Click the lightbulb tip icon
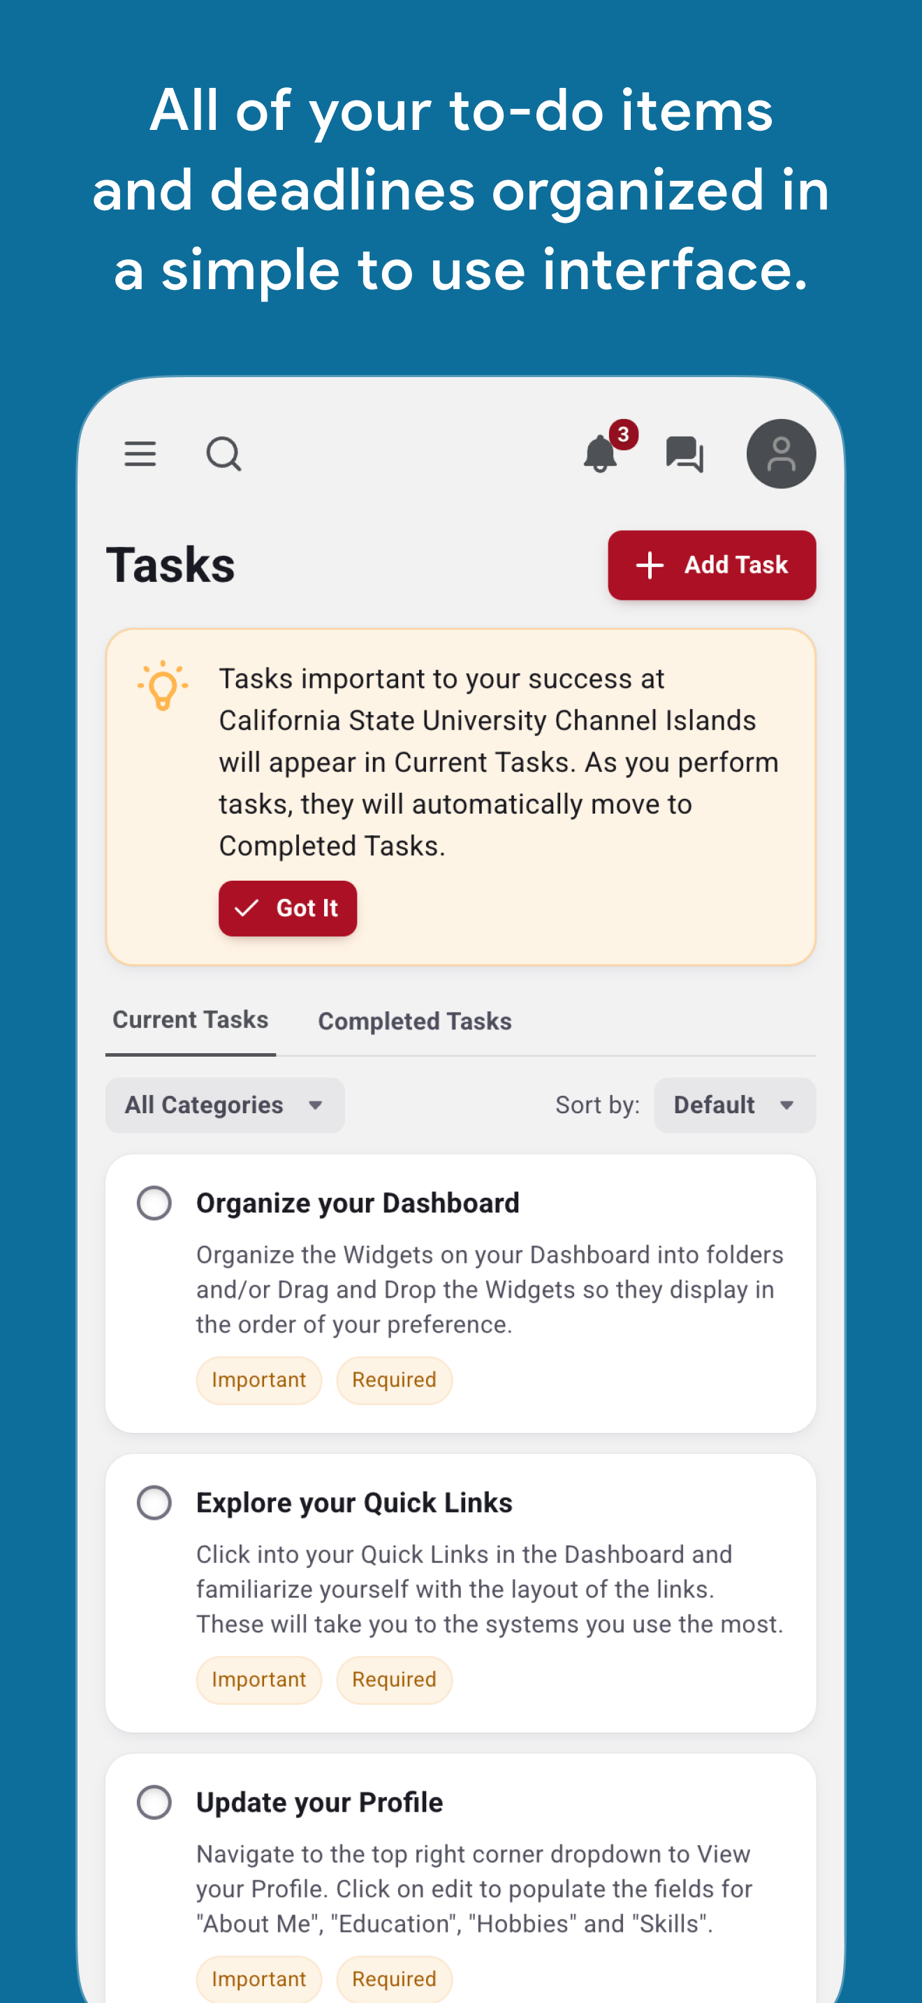Image resolution: width=922 pixels, height=2003 pixels. click(163, 685)
